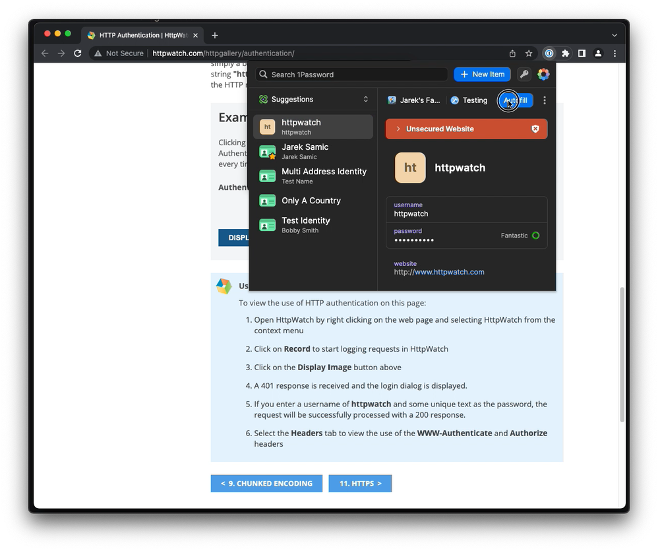
Task: Click the password strength Fantastic indicator
Action: click(520, 236)
